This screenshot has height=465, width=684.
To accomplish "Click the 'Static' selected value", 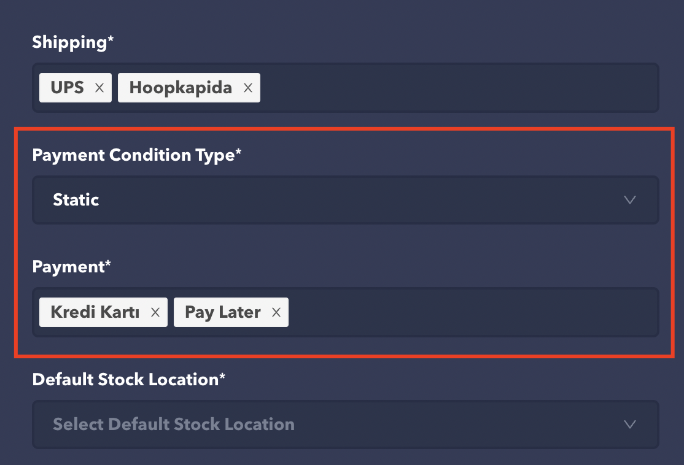I will (76, 200).
